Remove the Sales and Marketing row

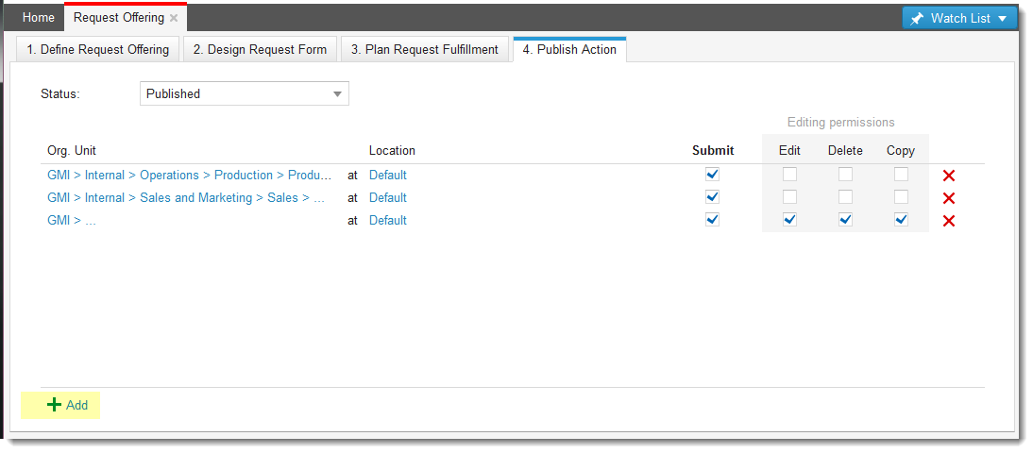pyautogui.click(x=949, y=198)
